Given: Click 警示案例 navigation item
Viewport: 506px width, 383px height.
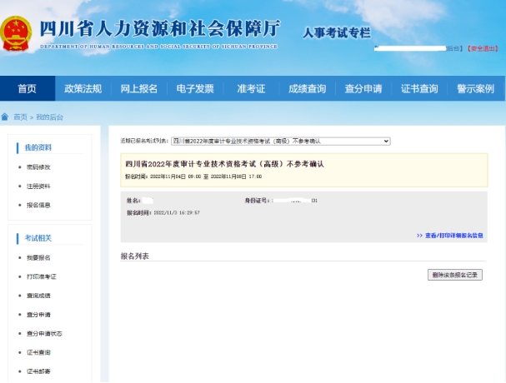Looking at the screenshot, I should [x=475, y=89].
